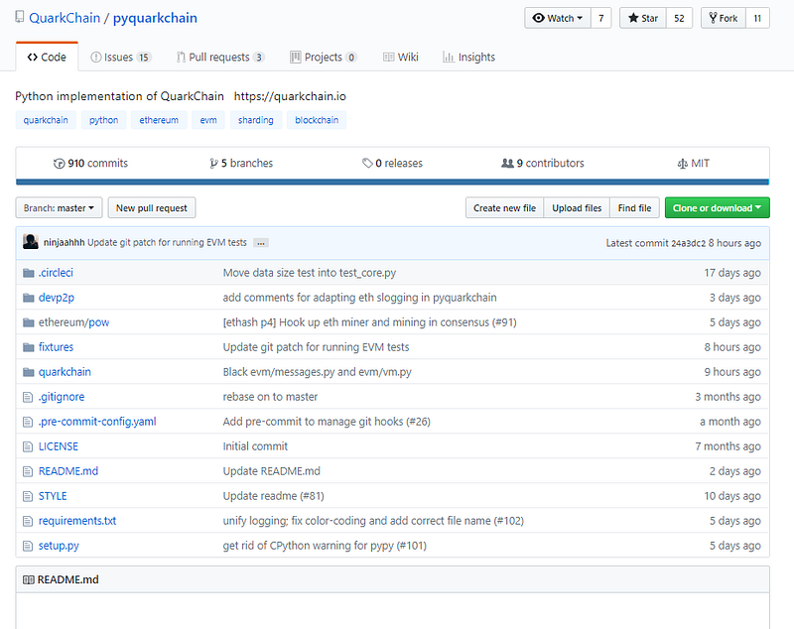The image size is (794, 629).
Task: Open the Pull requests tab
Action: click(x=220, y=58)
